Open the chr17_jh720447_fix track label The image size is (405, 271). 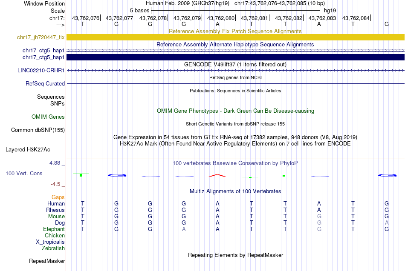(x=41, y=37)
